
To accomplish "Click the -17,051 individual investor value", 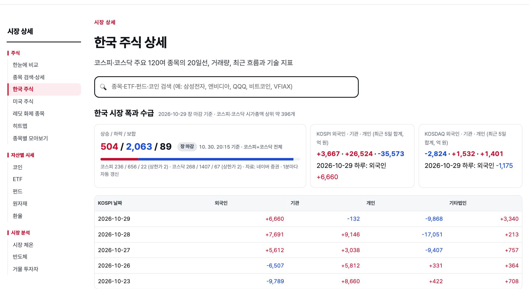I will click(432, 235).
